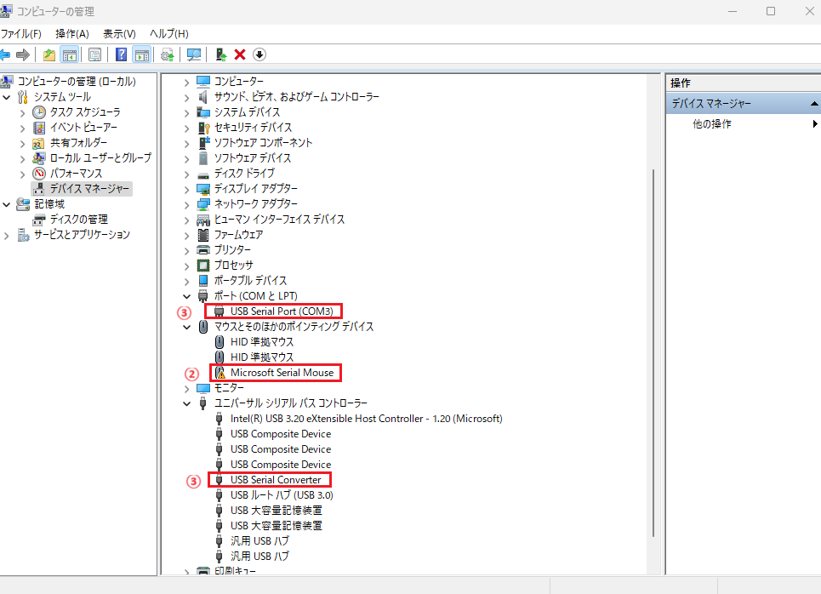The width and height of the screenshot is (821, 594).
Task: Click the Up one level folder icon
Action: coord(49,54)
